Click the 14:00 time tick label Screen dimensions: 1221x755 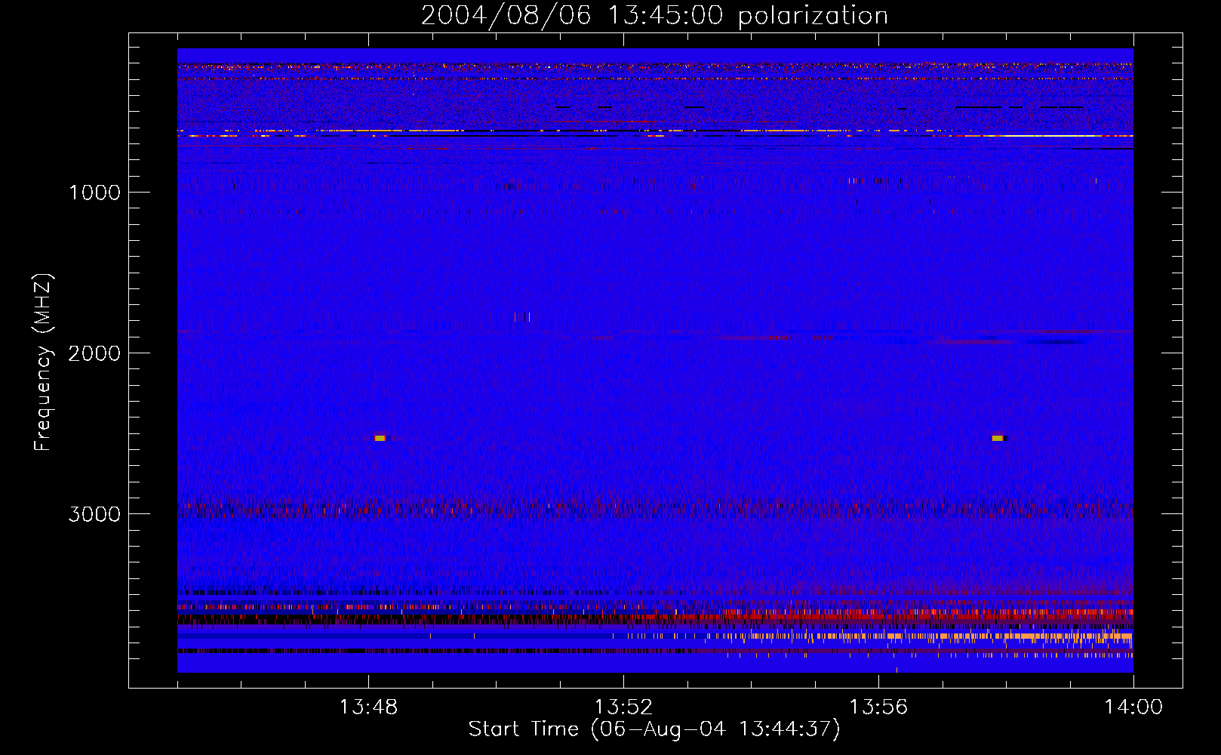pyautogui.click(x=1133, y=707)
